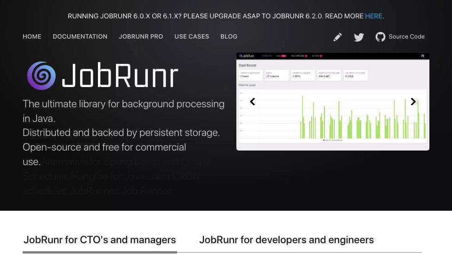Click the dashboard screenshot realtime graph
Screen dimensions: 452x254
(333, 116)
